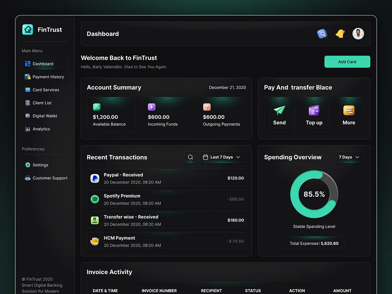This screenshot has height=294, width=392.
Task: Click the Top up wallet button
Action: tap(314, 115)
